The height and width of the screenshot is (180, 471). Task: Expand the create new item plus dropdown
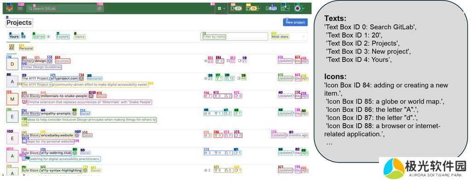coord(221,8)
